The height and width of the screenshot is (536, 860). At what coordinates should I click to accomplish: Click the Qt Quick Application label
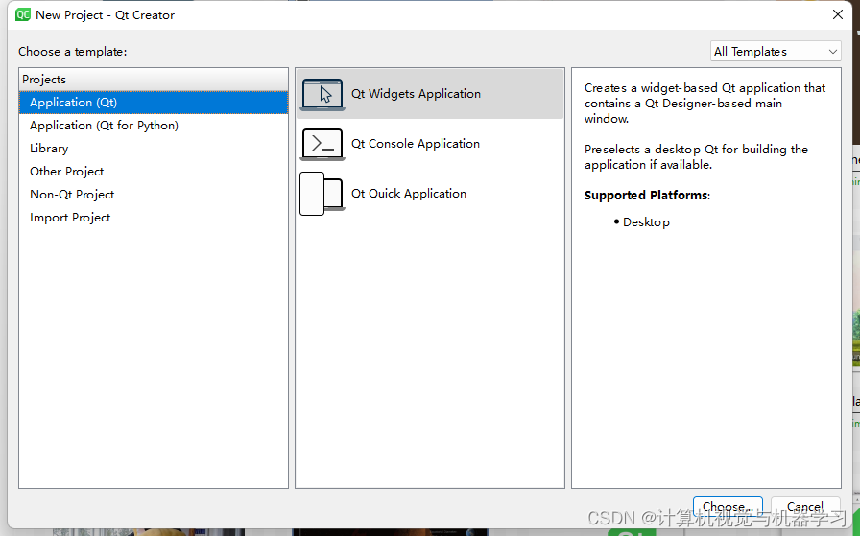click(x=409, y=194)
